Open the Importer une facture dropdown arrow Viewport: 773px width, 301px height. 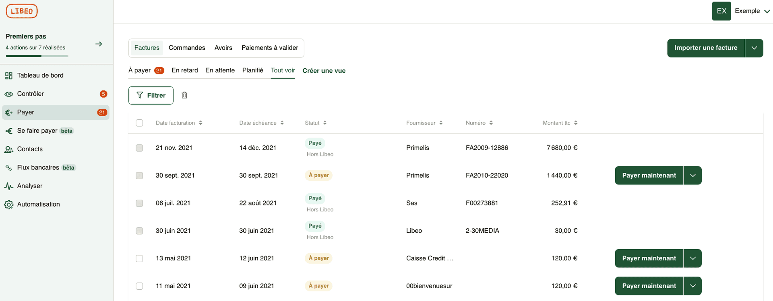[x=754, y=48]
